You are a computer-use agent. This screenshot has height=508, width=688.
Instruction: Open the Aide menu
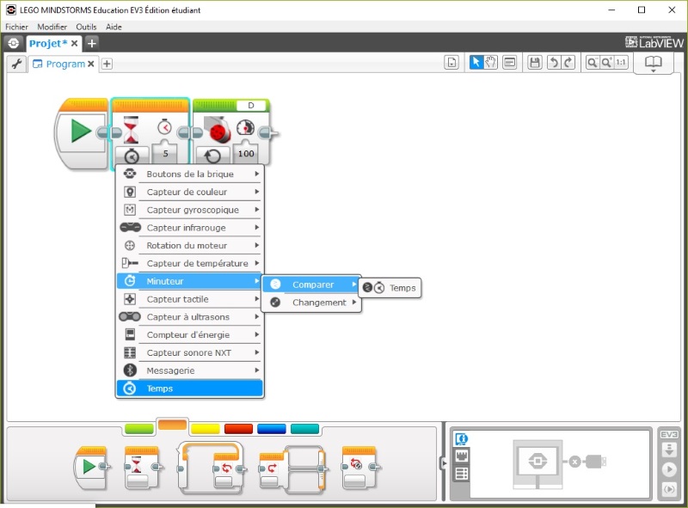point(114,27)
